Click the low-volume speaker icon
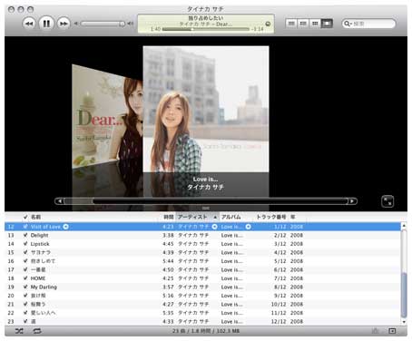The height and width of the screenshot is (341, 412). point(76,24)
